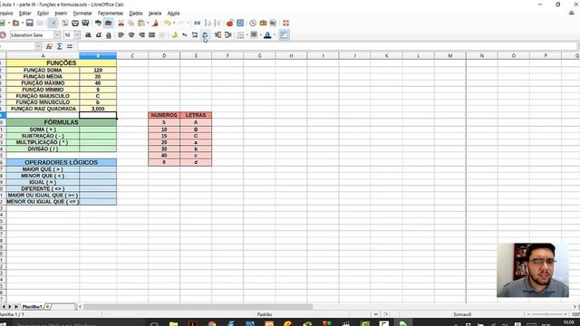Open the print preview

click(x=85, y=23)
